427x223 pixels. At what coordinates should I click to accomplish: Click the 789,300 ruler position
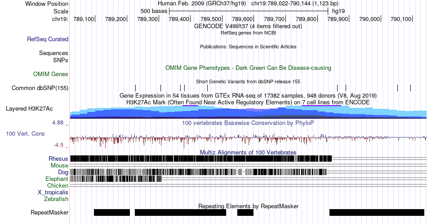[x=147, y=19]
